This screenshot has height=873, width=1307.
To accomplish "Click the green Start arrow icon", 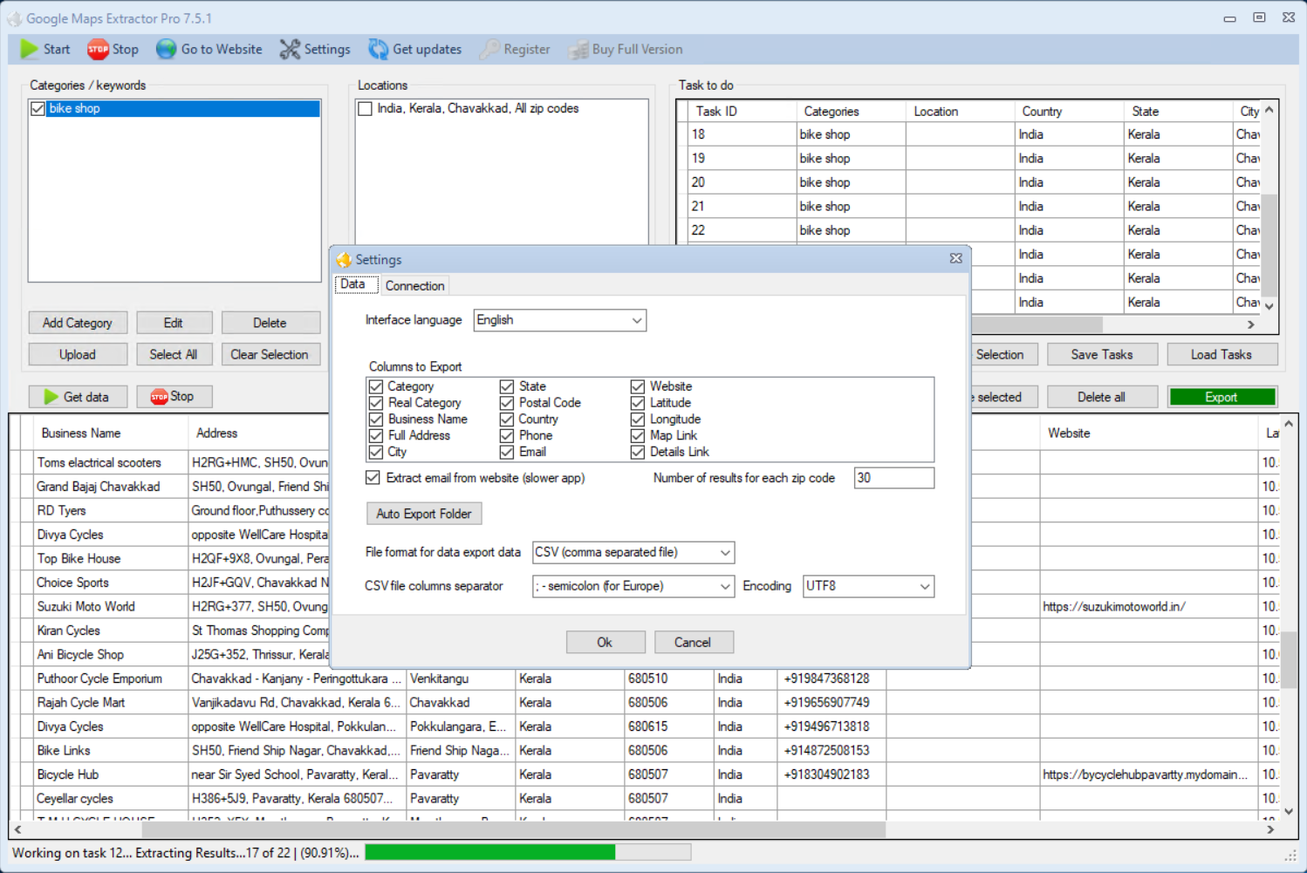I will point(30,50).
